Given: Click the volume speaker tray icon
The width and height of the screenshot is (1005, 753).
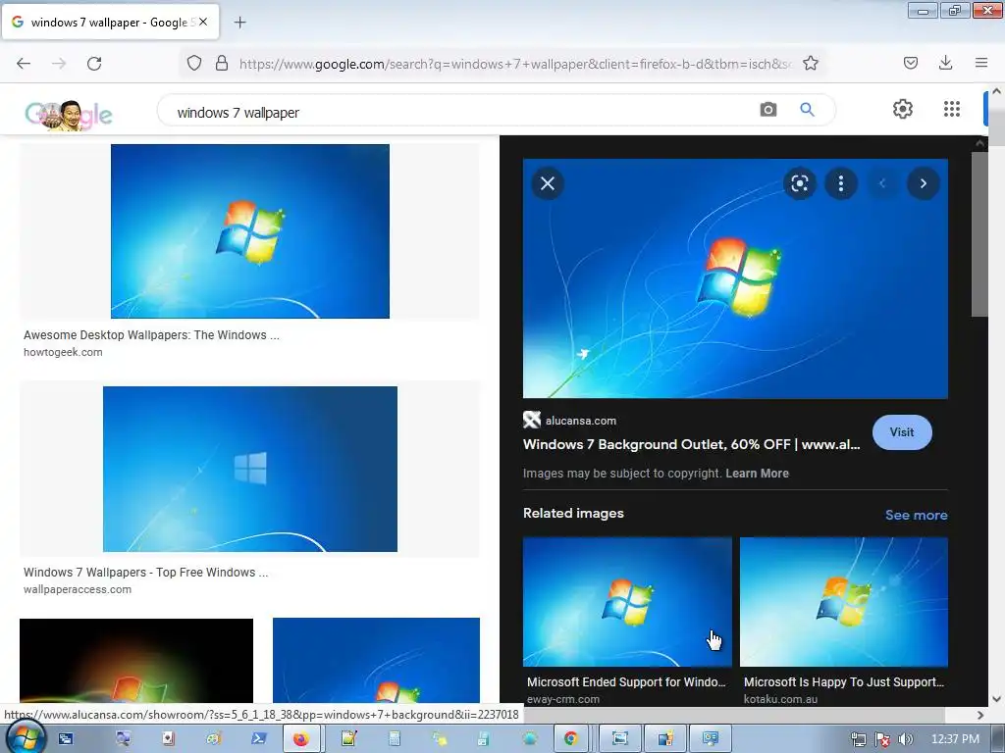Looking at the screenshot, I should (905, 739).
